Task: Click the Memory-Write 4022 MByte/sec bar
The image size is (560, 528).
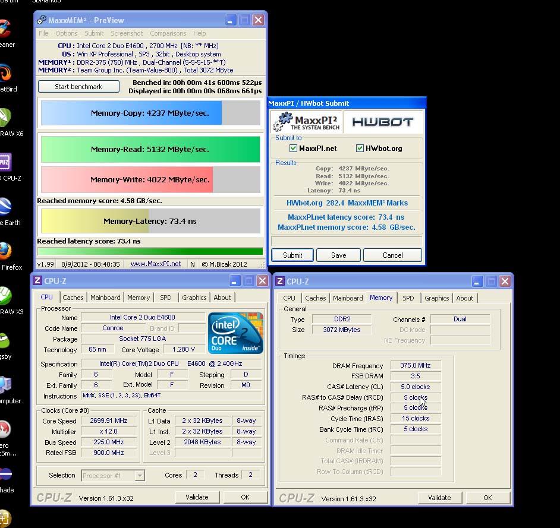Action: coord(150,179)
